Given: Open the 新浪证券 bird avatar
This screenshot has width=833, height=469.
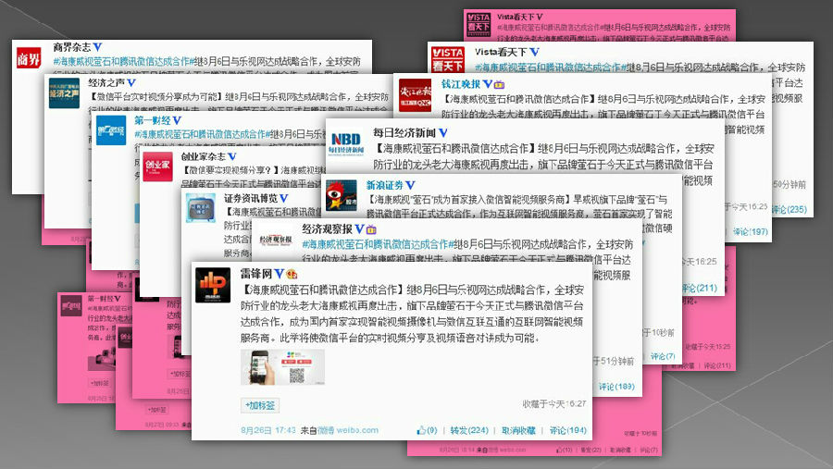Looking at the screenshot, I should point(341,195).
